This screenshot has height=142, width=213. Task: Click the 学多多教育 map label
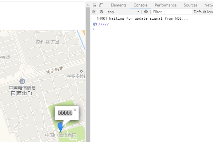click(x=76, y=76)
